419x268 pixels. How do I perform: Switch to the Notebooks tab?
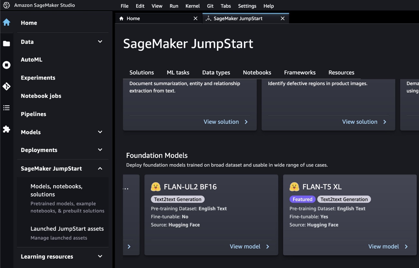(x=257, y=72)
